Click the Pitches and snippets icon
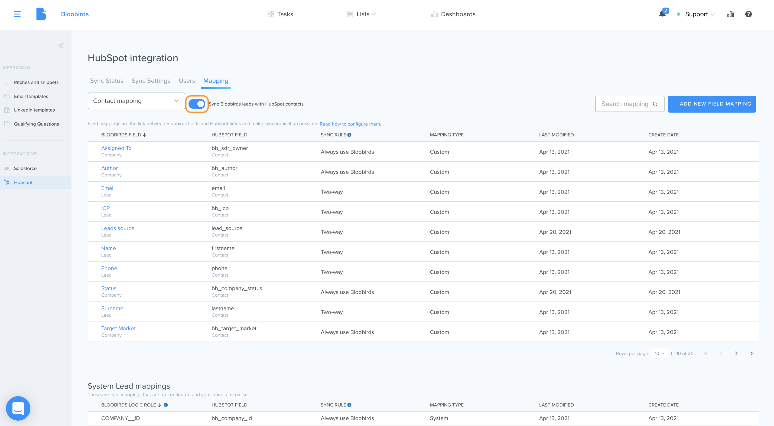 pyautogui.click(x=6, y=82)
